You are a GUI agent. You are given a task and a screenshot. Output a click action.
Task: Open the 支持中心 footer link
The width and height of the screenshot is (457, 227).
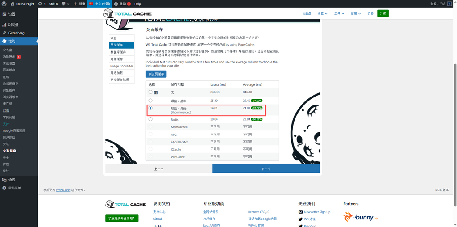click(159, 212)
